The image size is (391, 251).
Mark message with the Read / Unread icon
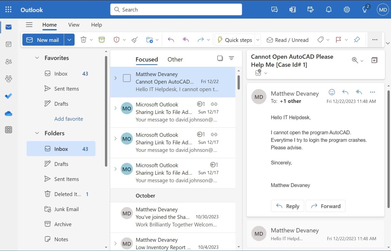(x=287, y=40)
